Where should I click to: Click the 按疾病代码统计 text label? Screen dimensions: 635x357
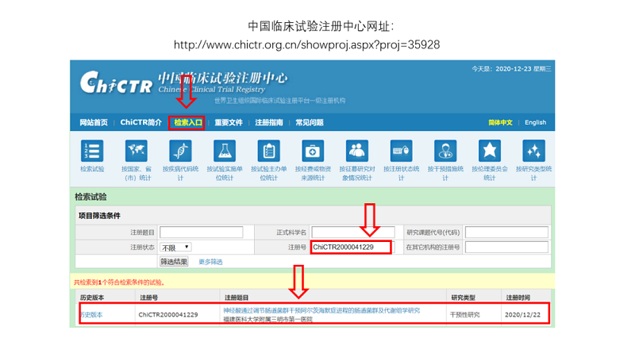[180, 173]
